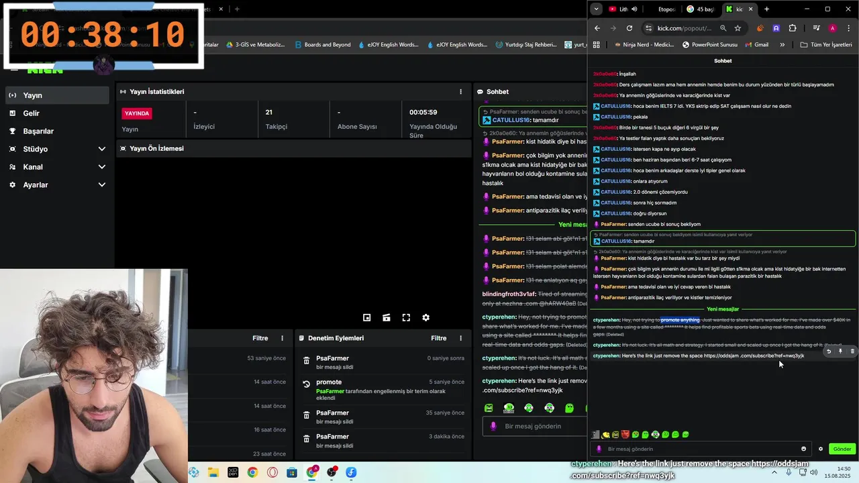Bookmark this page with the star icon

click(738, 28)
